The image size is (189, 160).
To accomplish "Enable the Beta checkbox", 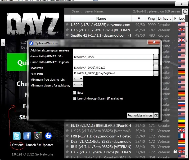I will (75, 93).
